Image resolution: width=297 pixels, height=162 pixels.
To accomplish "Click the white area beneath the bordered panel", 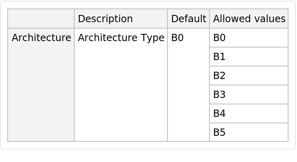I will pyautogui.click(x=148, y=156).
